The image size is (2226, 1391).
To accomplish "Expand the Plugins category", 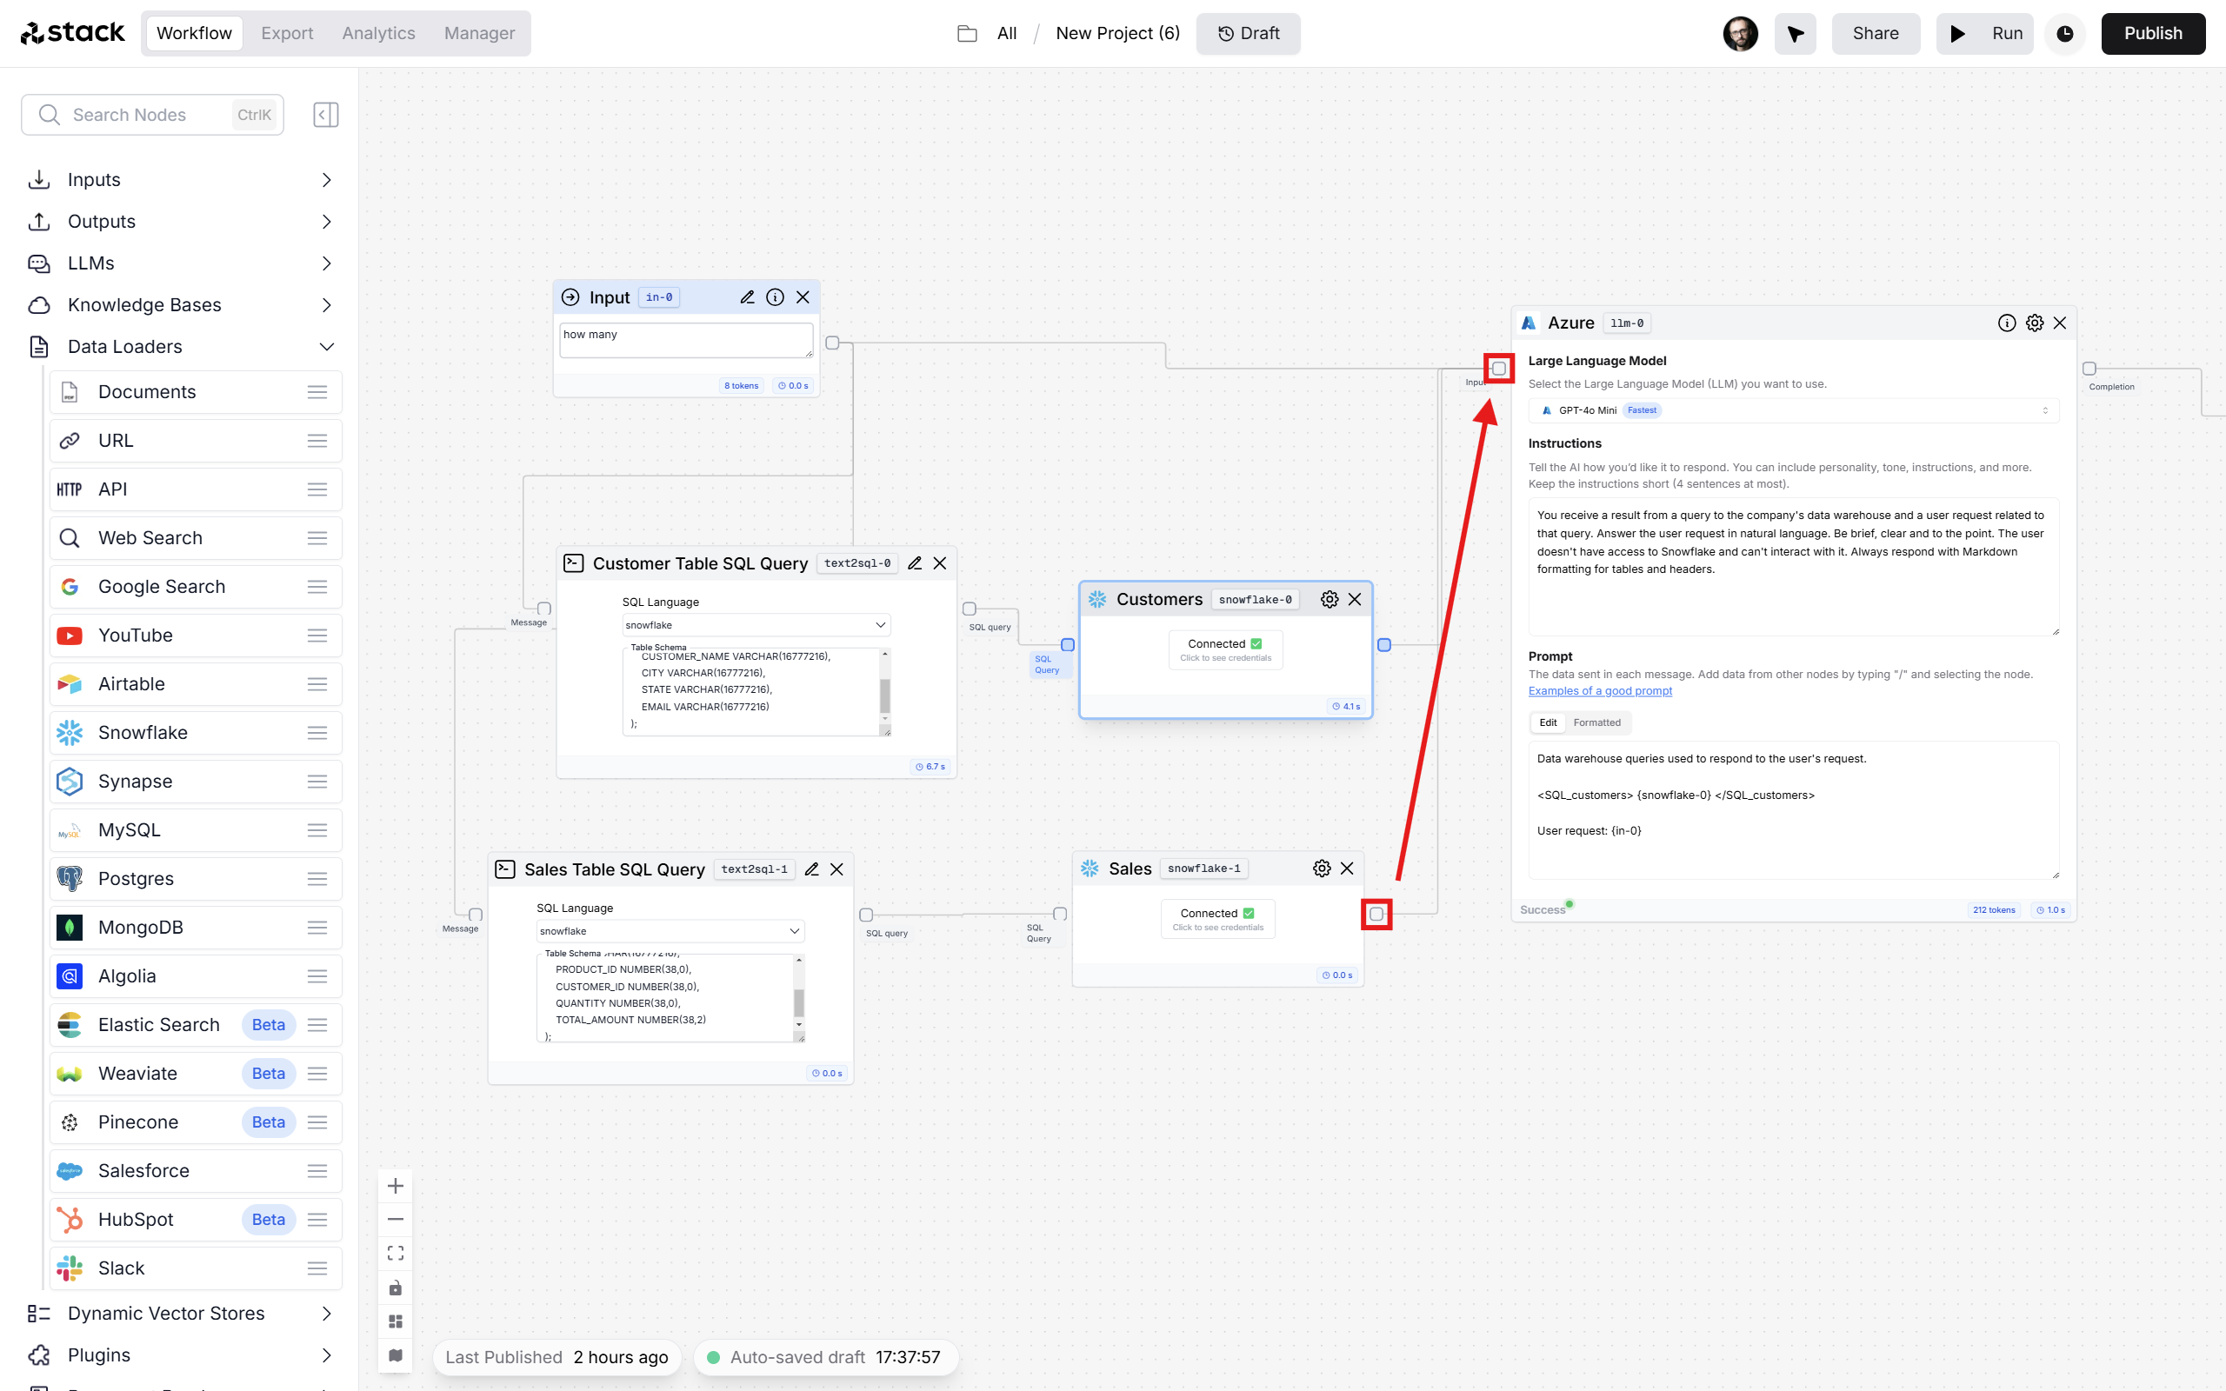I will coord(180,1355).
